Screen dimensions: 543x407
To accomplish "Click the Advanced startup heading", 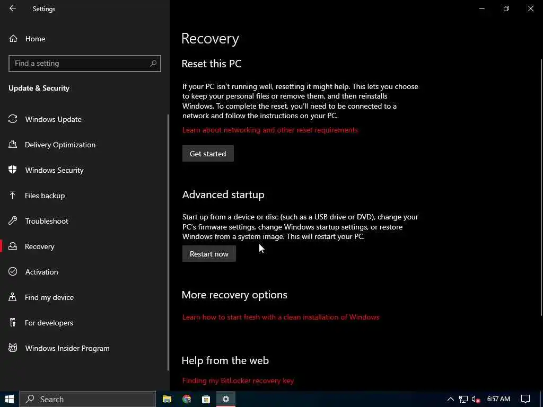I will (x=223, y=194).
